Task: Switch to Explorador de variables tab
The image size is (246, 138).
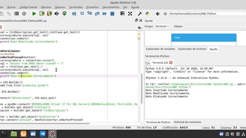Action: tap(161, 49)
